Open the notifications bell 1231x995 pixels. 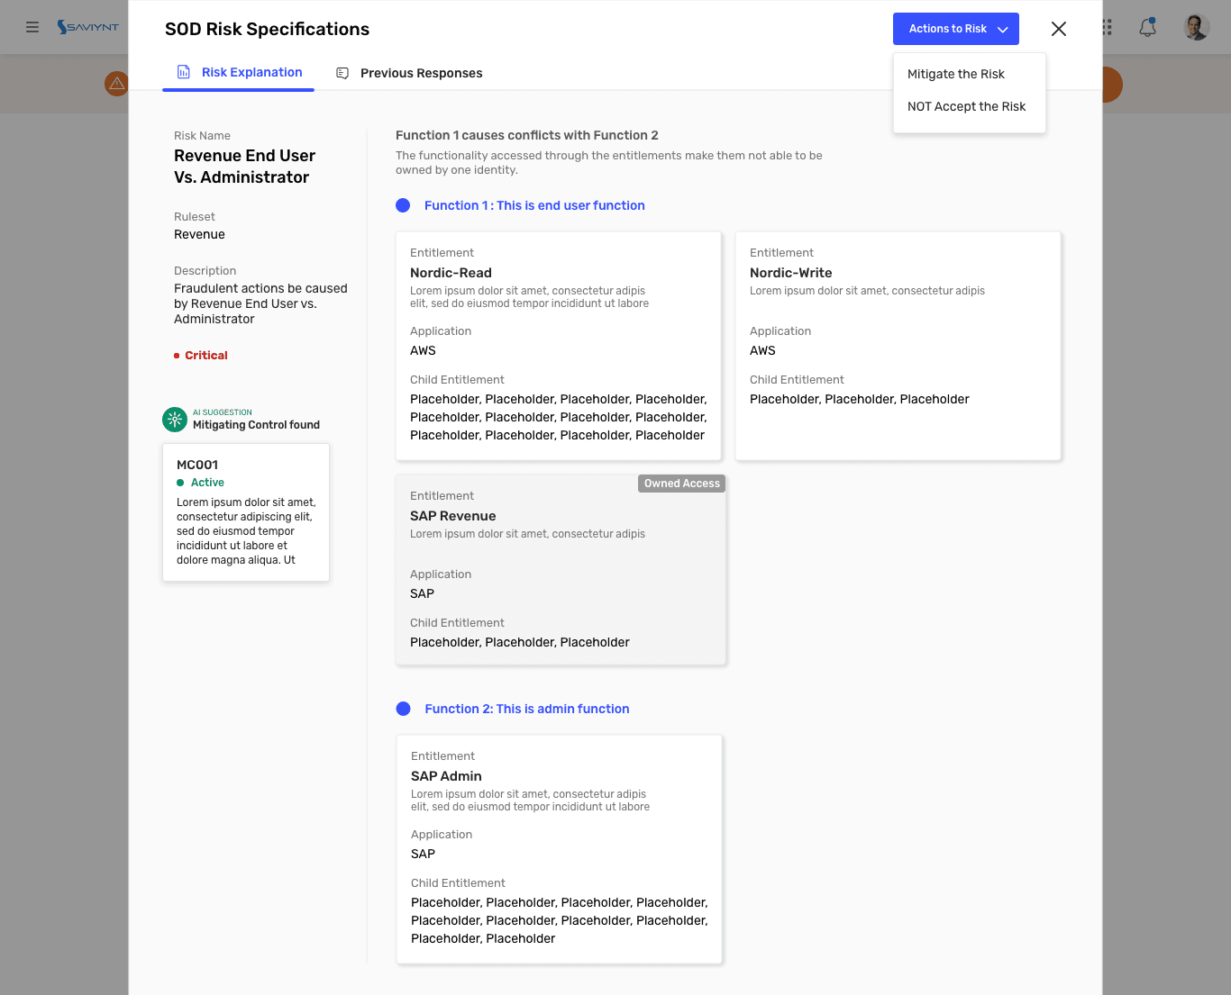1147,27
